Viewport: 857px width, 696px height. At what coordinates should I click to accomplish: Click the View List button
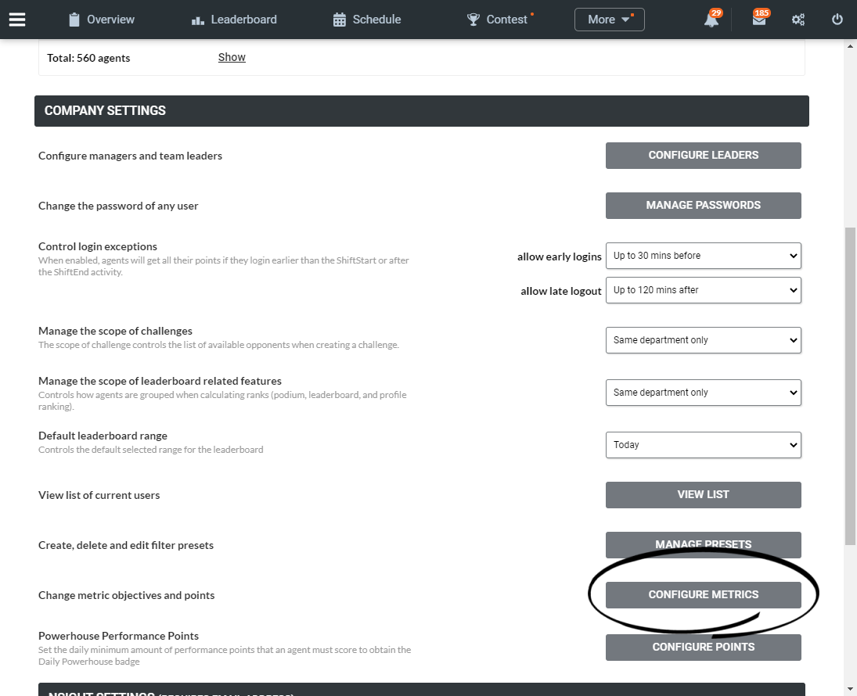[x=704, y=495]
